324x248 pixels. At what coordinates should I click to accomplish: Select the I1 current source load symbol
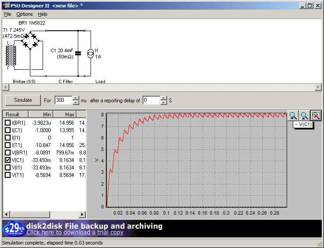(91, 54)
